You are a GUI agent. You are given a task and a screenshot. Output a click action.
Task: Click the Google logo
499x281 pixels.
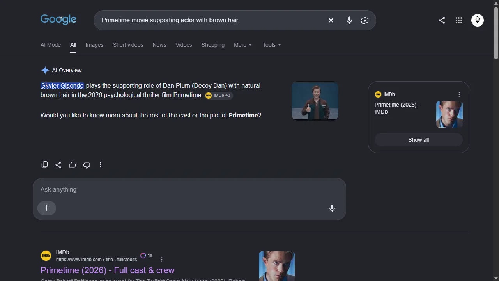pos(58,20)
